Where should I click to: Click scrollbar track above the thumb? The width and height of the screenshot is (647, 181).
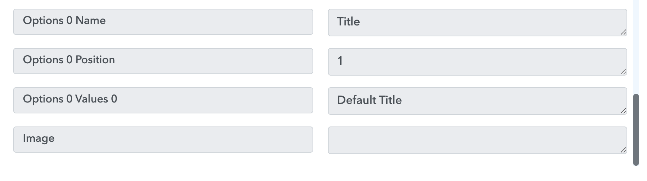coord(636,47)
